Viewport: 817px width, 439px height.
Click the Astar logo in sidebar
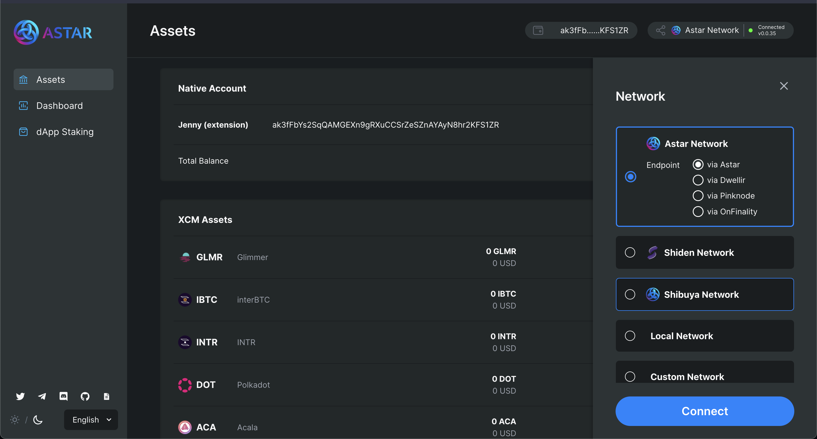coord(53,32)
